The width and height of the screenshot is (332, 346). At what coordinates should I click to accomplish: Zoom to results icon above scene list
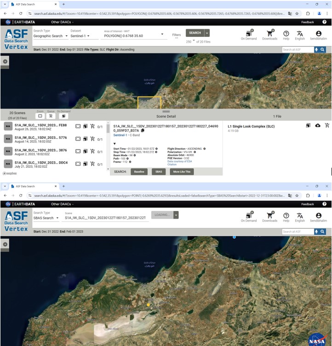click(x=40, y=116)
